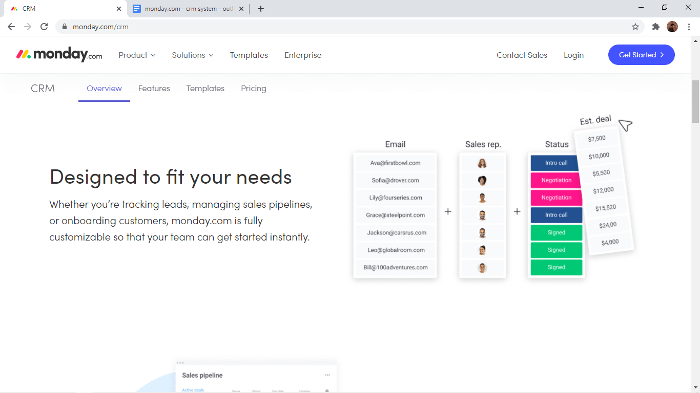Click the $4,000 deal value
Viewport: 700px width, 393px height.
610,242
